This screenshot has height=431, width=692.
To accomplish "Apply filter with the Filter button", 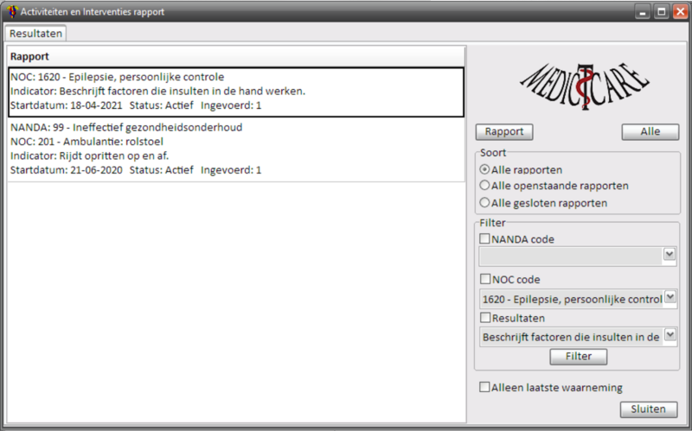I will pyautogui.click(x=578, y=357).
